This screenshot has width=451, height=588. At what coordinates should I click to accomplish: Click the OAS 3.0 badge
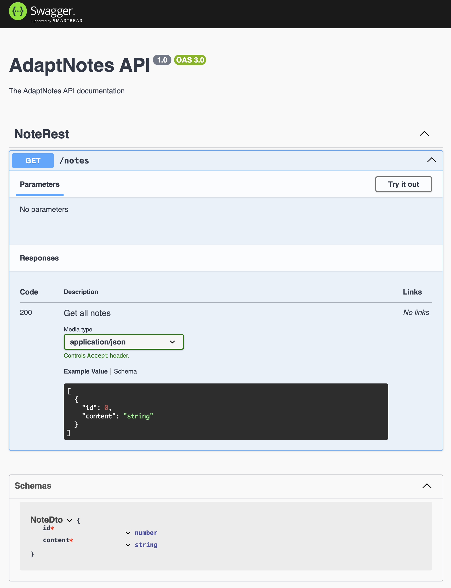pyautogui.click(x=190, y=60)
